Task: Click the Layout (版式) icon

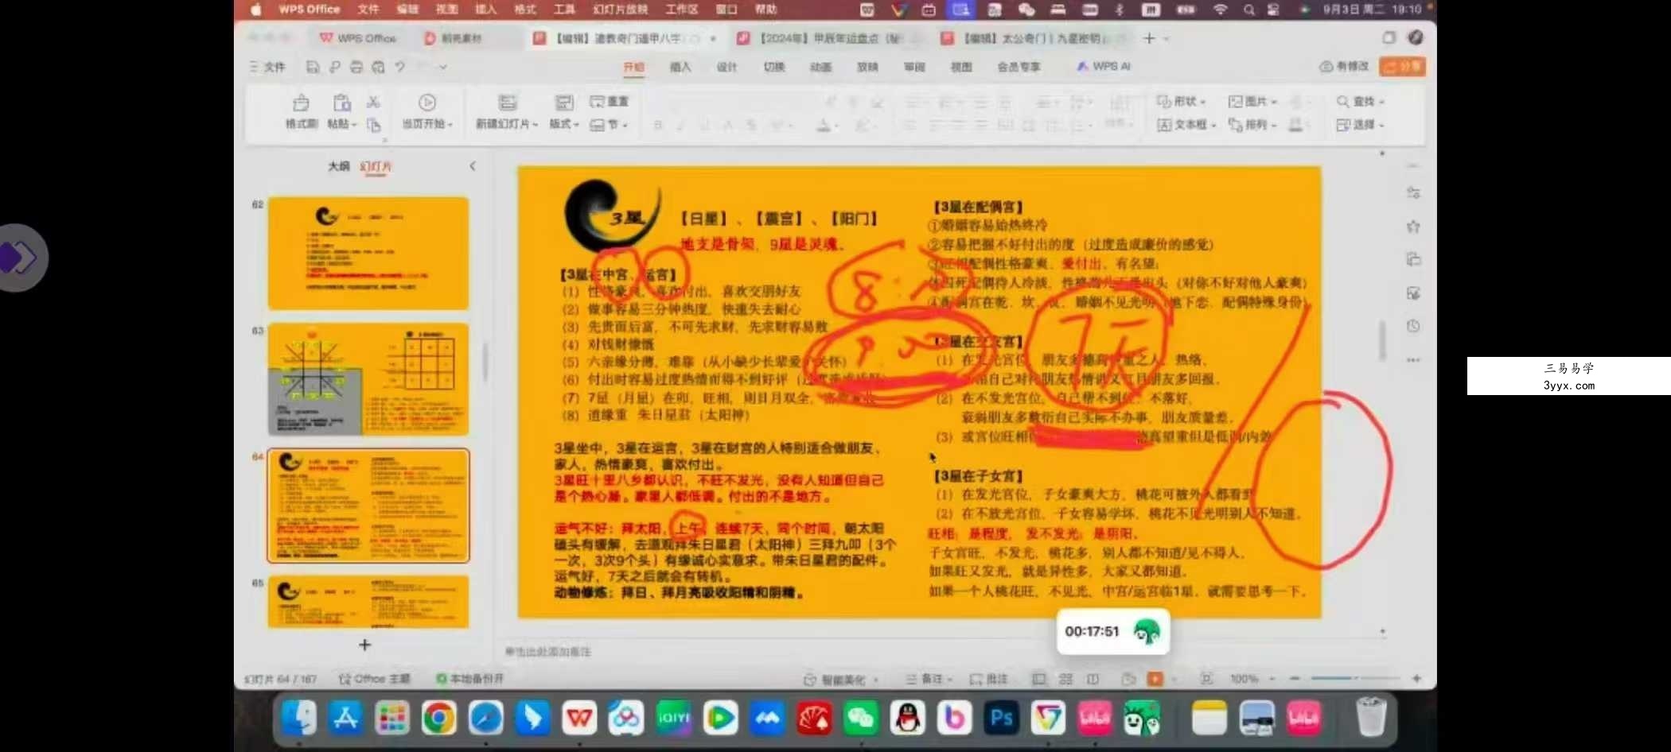Action: click(x=563, y=103)
